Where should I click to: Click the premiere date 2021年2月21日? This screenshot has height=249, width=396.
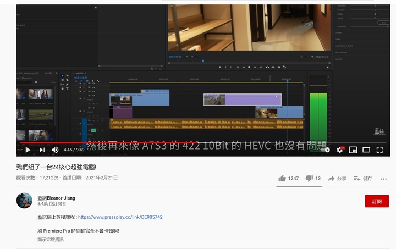tap(102, 178)
